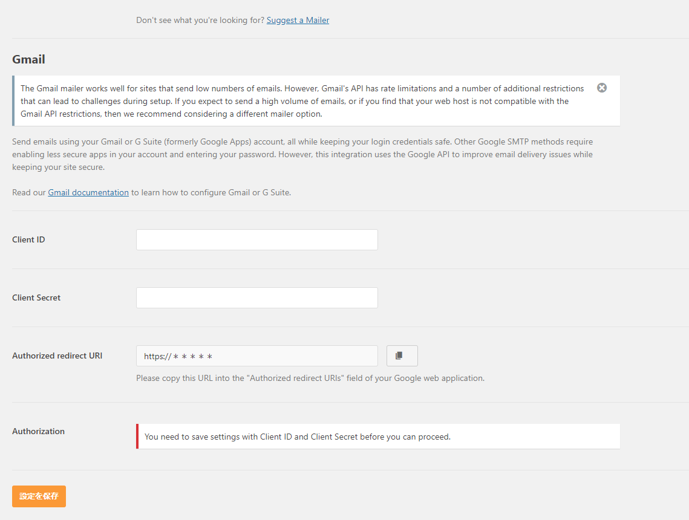Screen dimensions: 689x520
Task: Click the Authorization save-settings warning message
Action: click(297, 437)
